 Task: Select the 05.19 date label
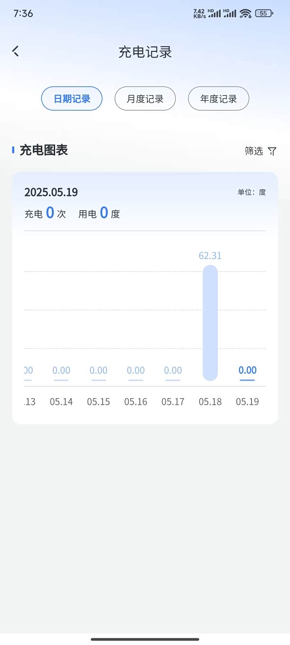[x=247, y=402]
